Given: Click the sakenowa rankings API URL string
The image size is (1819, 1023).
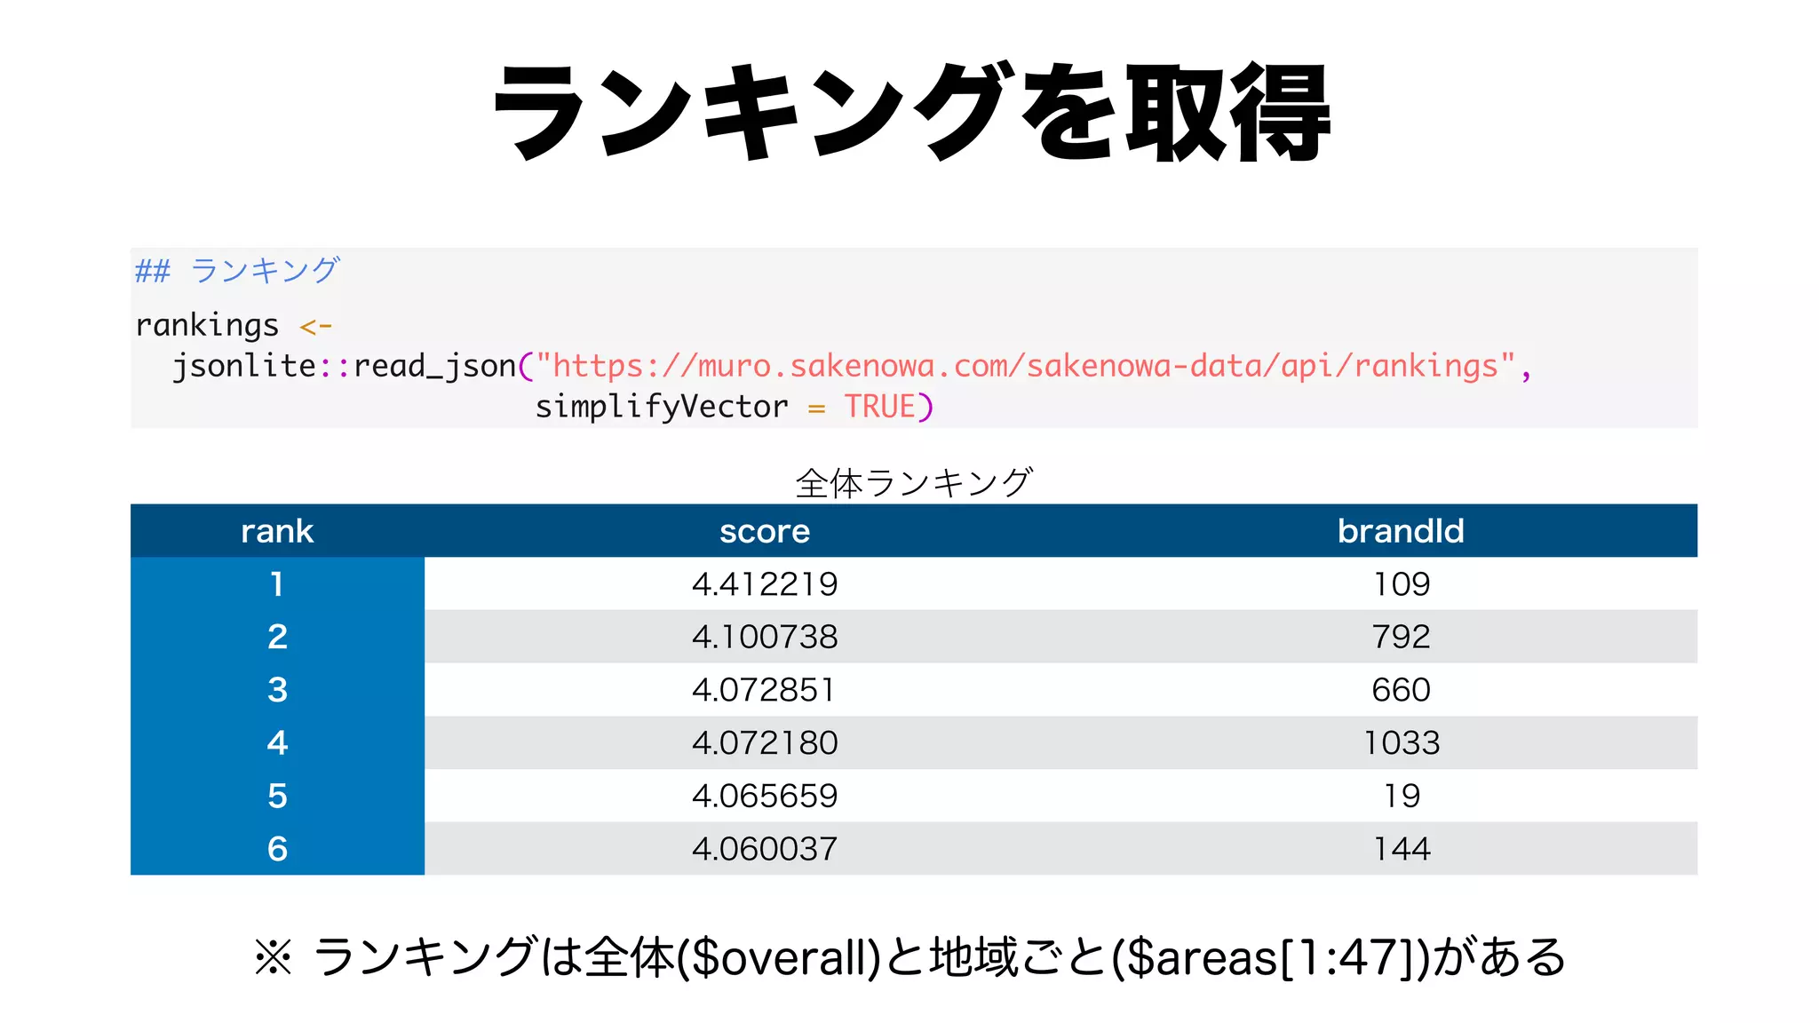Looking at the screenshot, I should click(x=1026, y=366).
